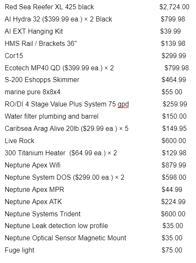
Task: Click the Live Rock entry
Action: [19, 141]
